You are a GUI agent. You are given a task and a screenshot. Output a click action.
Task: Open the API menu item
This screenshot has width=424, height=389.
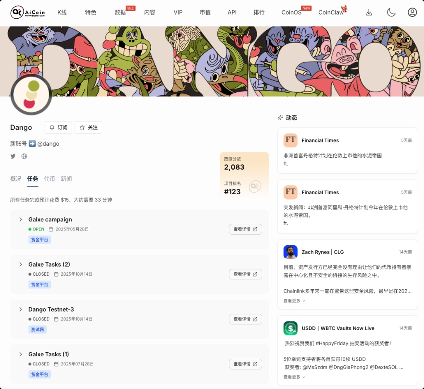coord(232,12)
